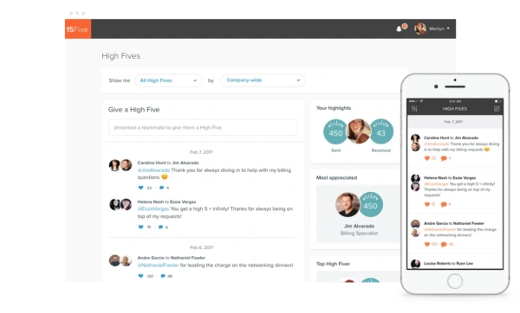Click Caroline Hunt's avatar in the feed
Viewport: 520px width, 313px height.
point(114,165)
